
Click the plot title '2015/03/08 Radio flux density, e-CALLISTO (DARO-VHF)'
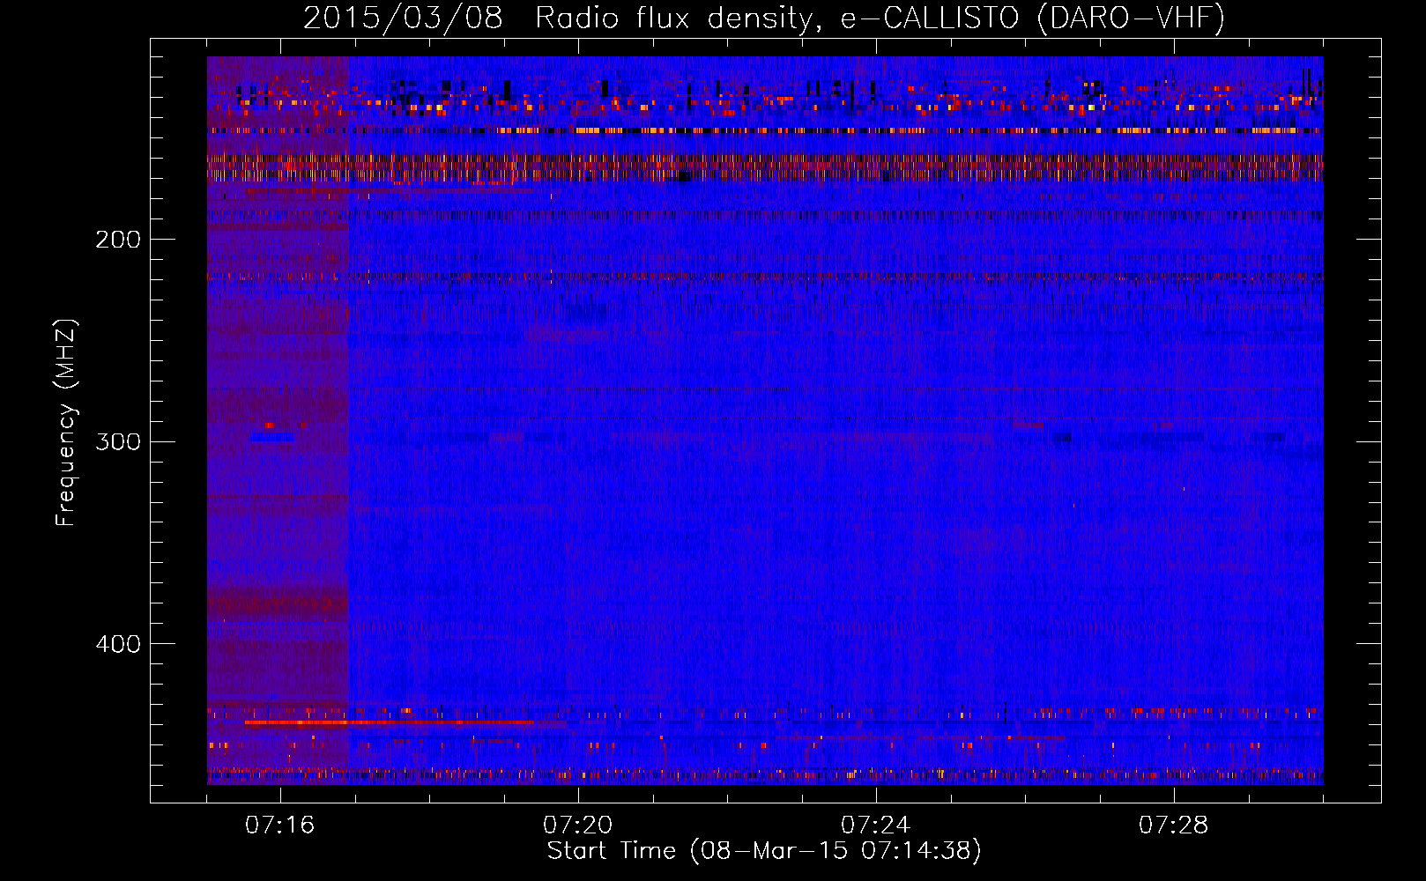point(764,18)
